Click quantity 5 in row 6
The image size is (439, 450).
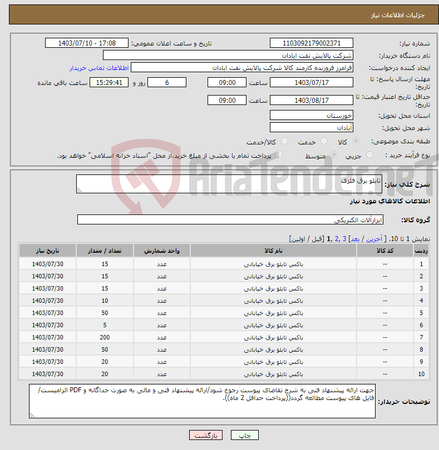coord(105,325)
